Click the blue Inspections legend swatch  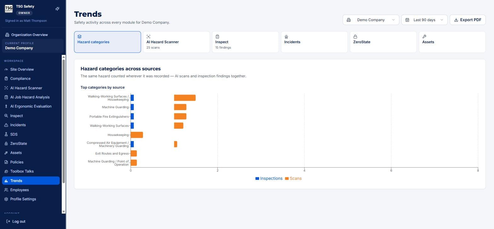[x=257, y=179]
